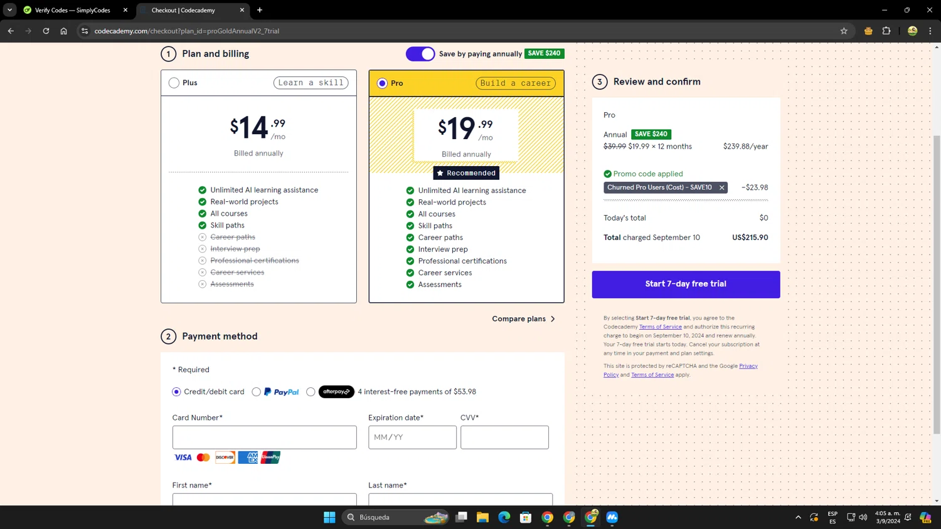Screen dimensions: 941x529
Task: Open the tab search dropdown
Action: (9, 10)
